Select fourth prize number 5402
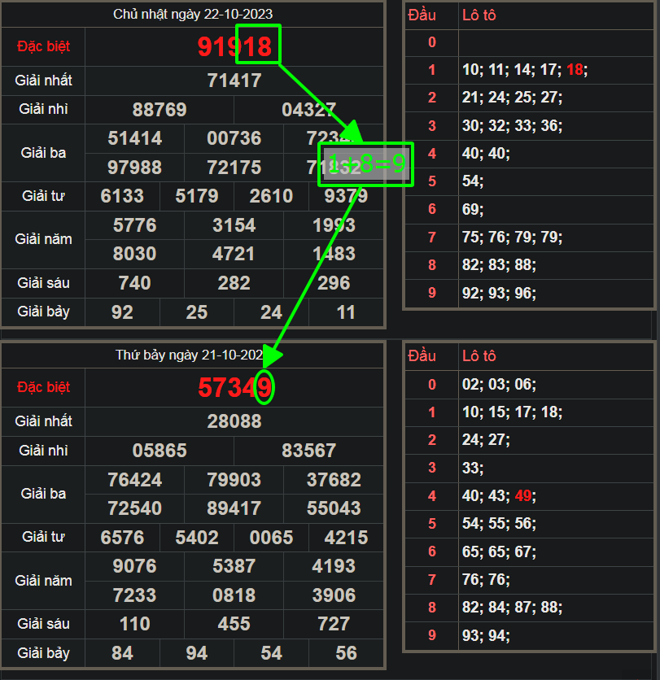This screenshot has height=680, width=660. pos(197,538)
